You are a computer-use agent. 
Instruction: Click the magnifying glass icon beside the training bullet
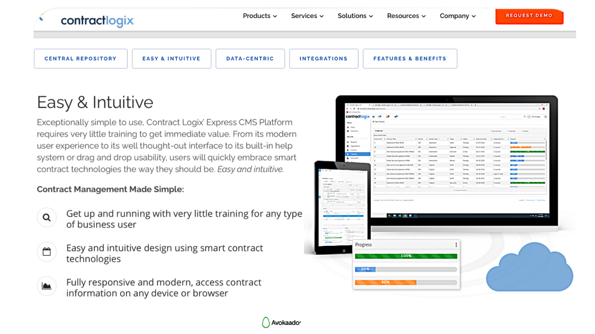point(46,217)
